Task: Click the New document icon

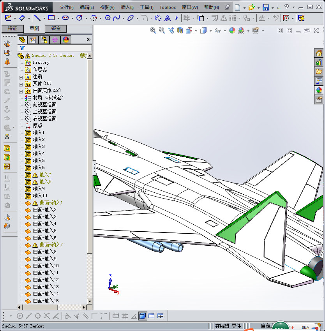Action: 238,7
